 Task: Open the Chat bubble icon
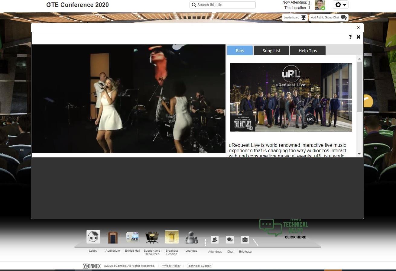click(x=230, y=240)
